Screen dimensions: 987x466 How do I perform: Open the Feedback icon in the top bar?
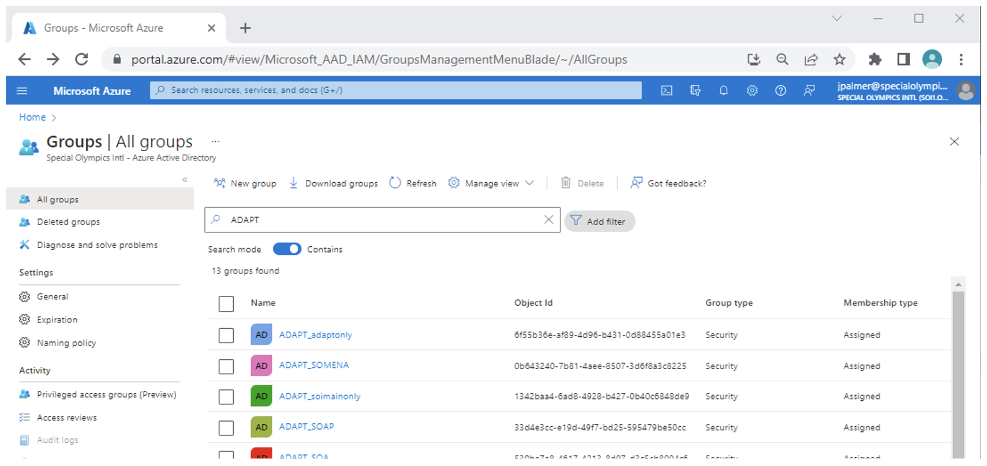point(809,91)
